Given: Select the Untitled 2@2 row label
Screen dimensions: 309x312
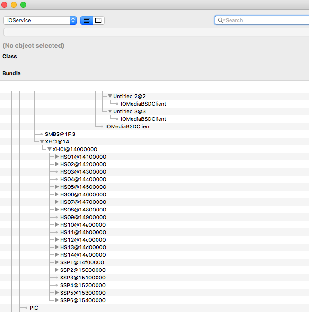Looking at the screenshot, I should [x=129, y=96].
